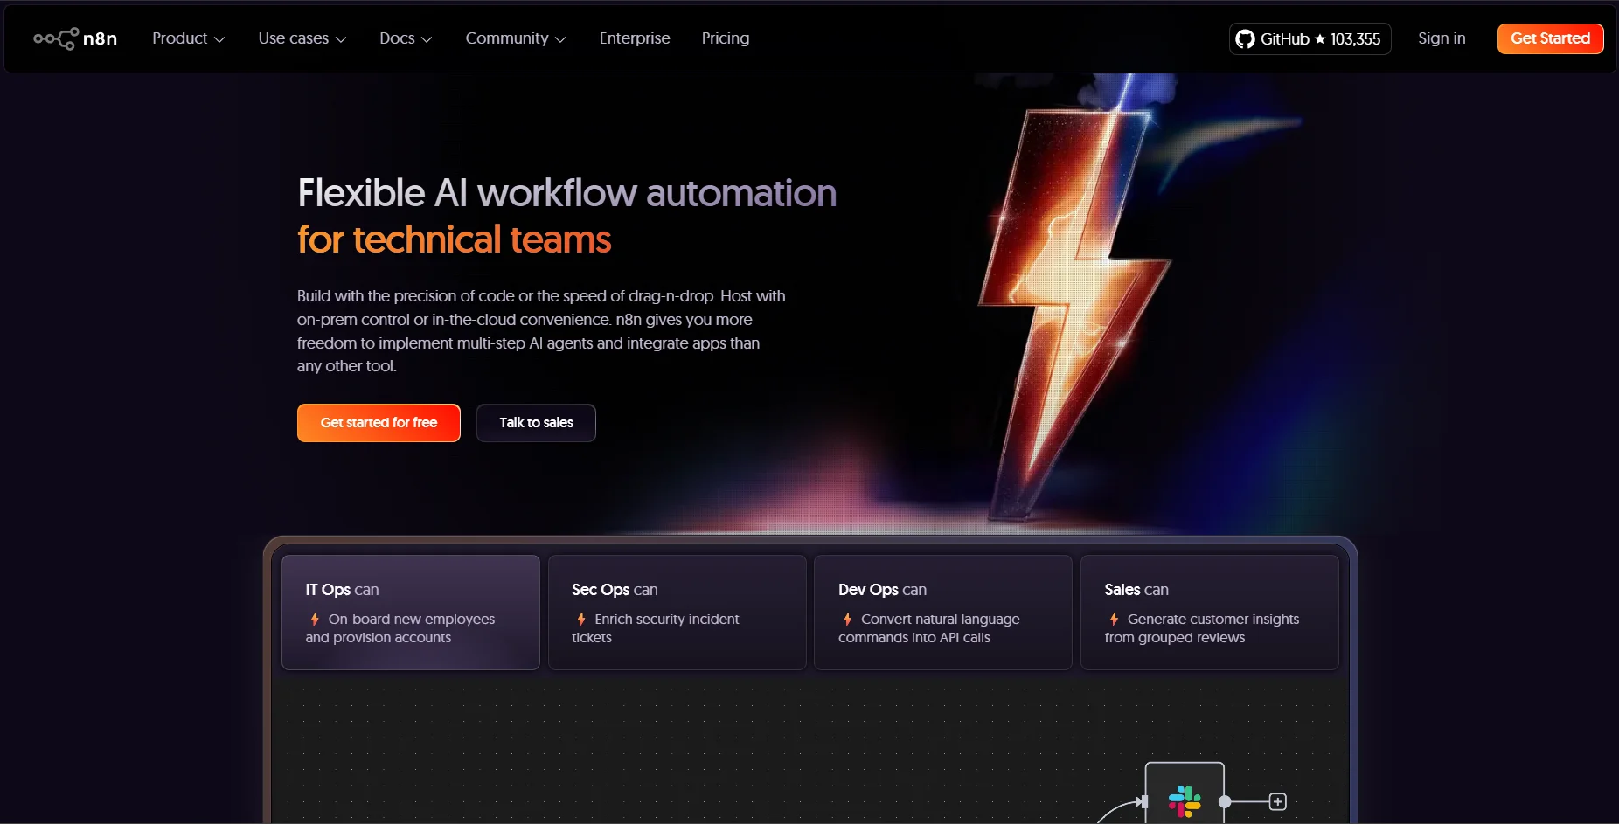The width and height of the screenshot is (1619, 824).
Task: Expand the Use cases dropdown menu
Action: [x=302, y=38]
